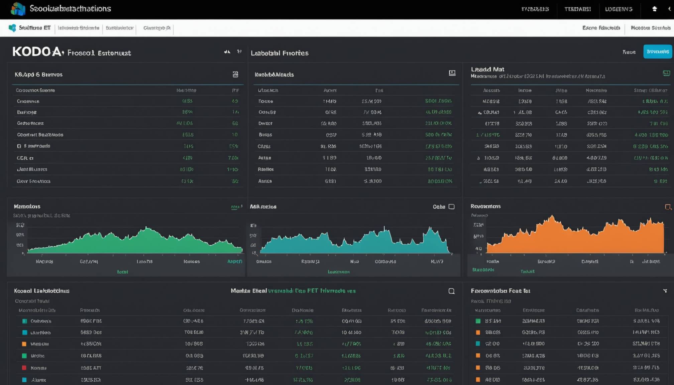Click the edit icon in K&Apd panel header

click(235, 74)
